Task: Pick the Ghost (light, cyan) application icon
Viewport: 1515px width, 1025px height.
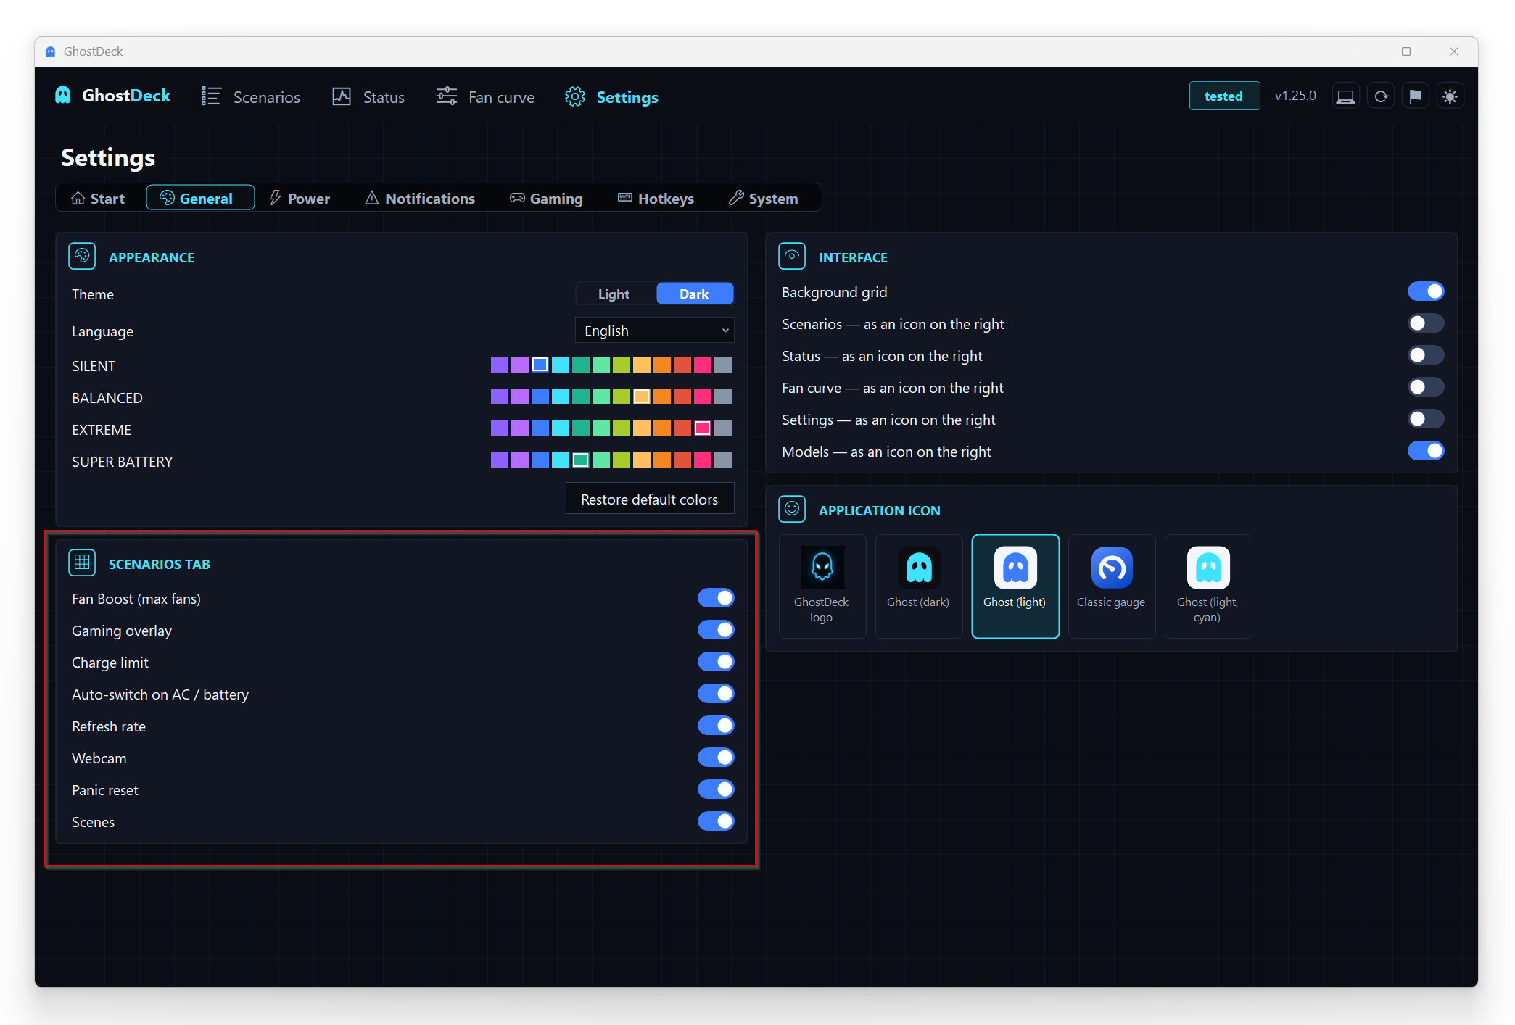Action: pos(1208,586)
